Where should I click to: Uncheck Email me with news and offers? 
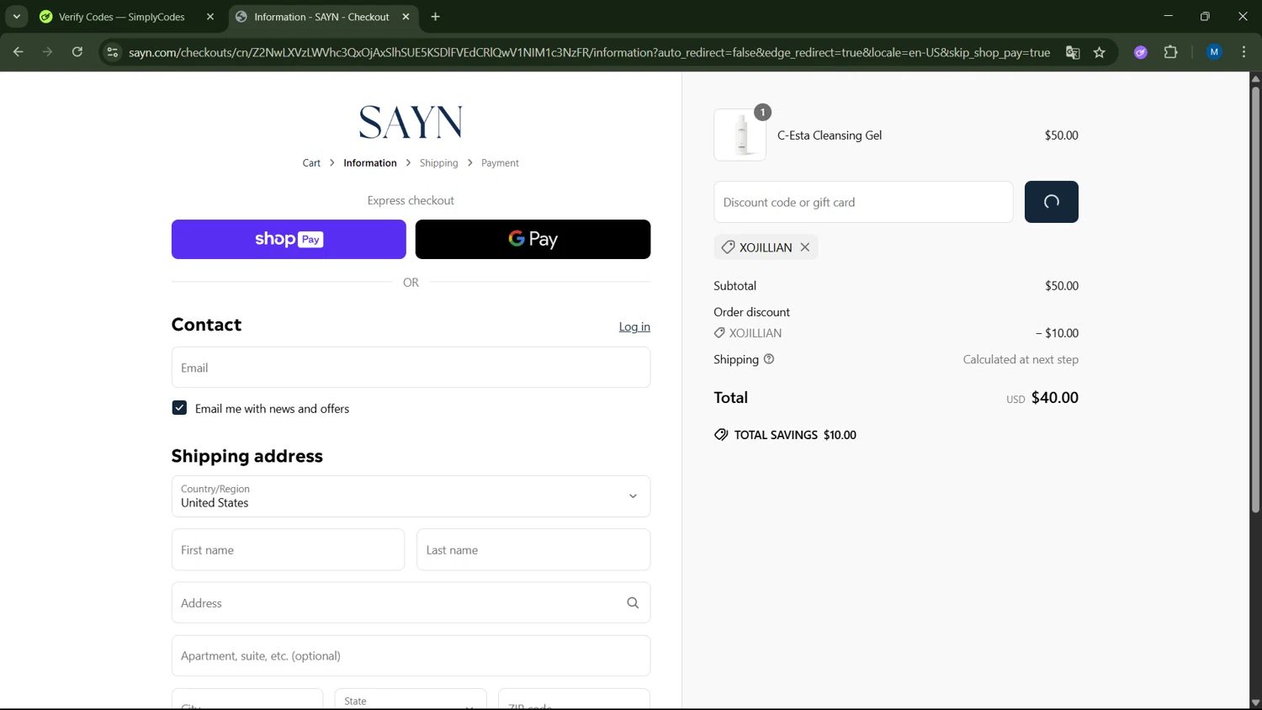point(179,408)
